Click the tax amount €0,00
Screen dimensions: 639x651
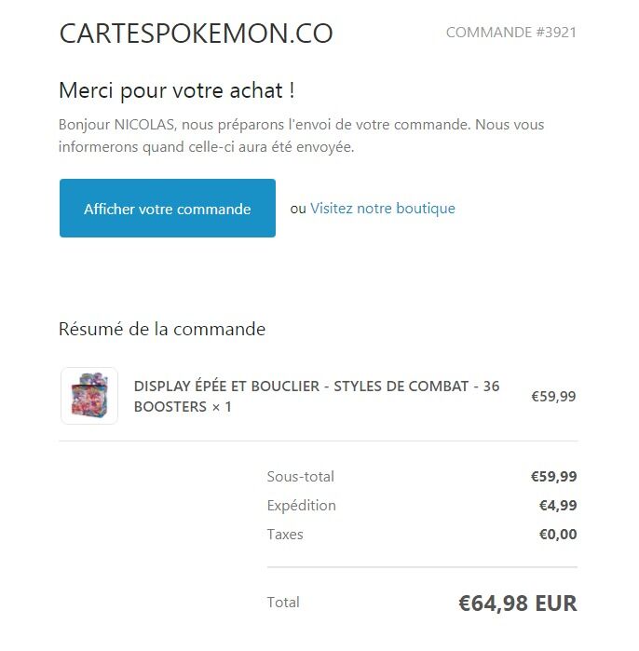(558, 534)
